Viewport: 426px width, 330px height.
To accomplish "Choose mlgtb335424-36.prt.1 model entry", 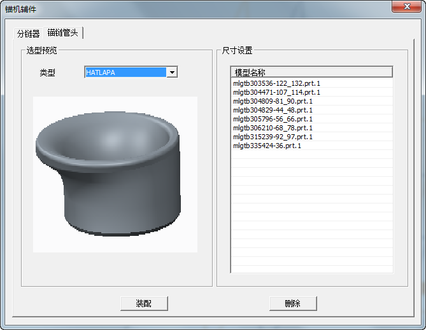I will 267,146.
